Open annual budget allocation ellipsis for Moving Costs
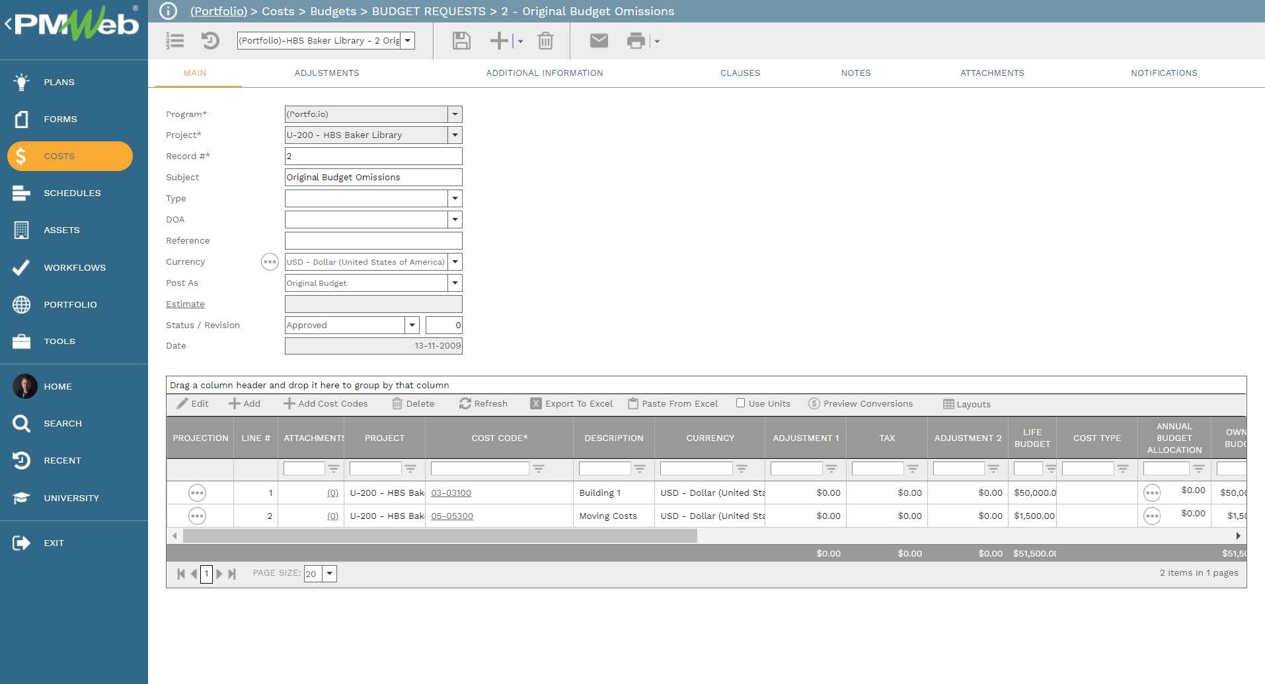The height and width of the screenshot is (684, 1265). point(1152,516)
